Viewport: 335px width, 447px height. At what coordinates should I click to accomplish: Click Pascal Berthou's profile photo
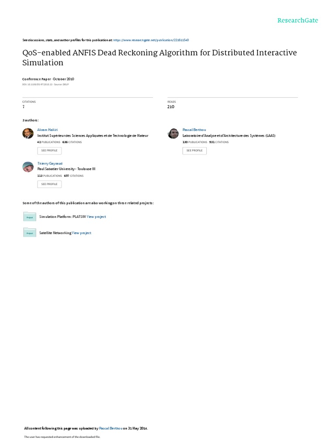pyautogui.click(x=173, y=133)
